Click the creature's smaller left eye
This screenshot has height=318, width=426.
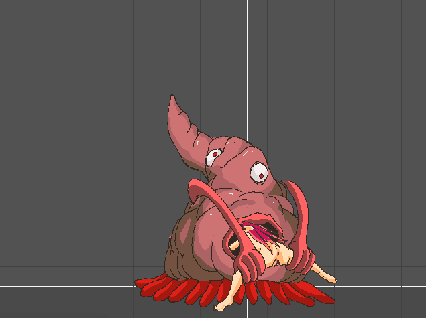[x=213, y=157]
